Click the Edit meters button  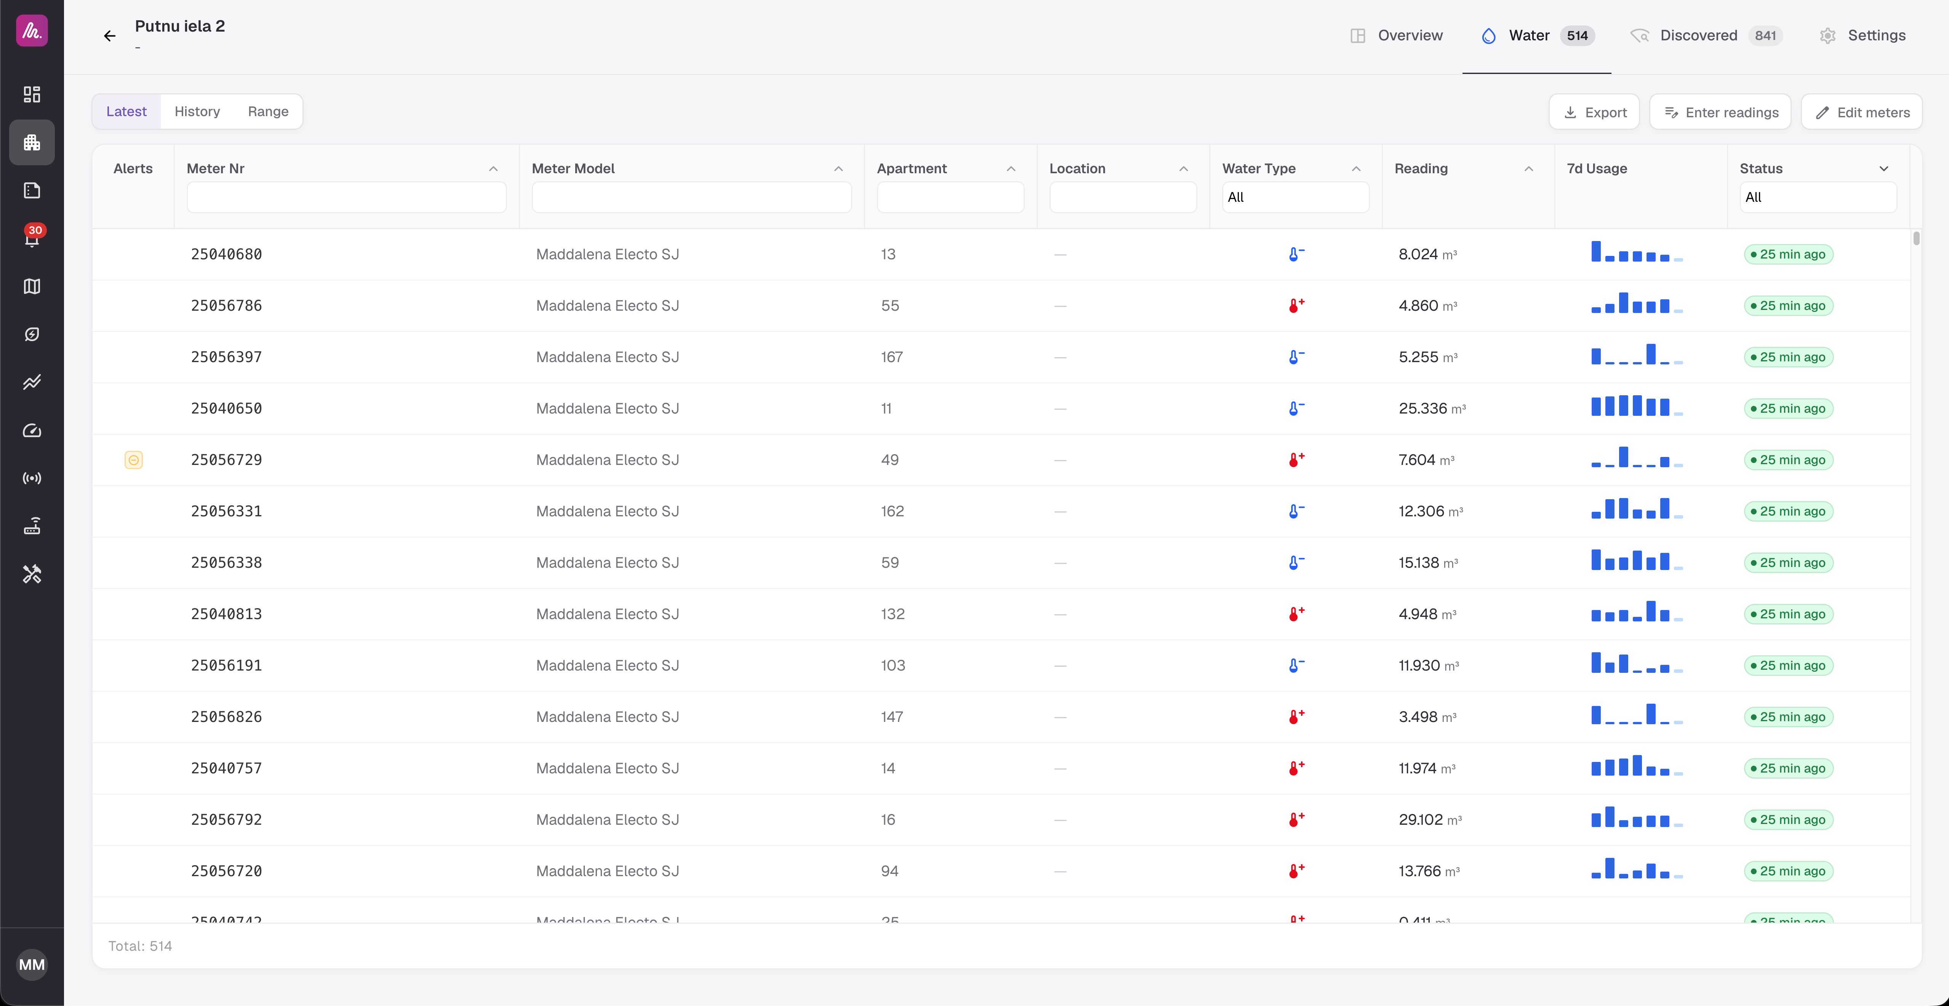point(1862,112)
